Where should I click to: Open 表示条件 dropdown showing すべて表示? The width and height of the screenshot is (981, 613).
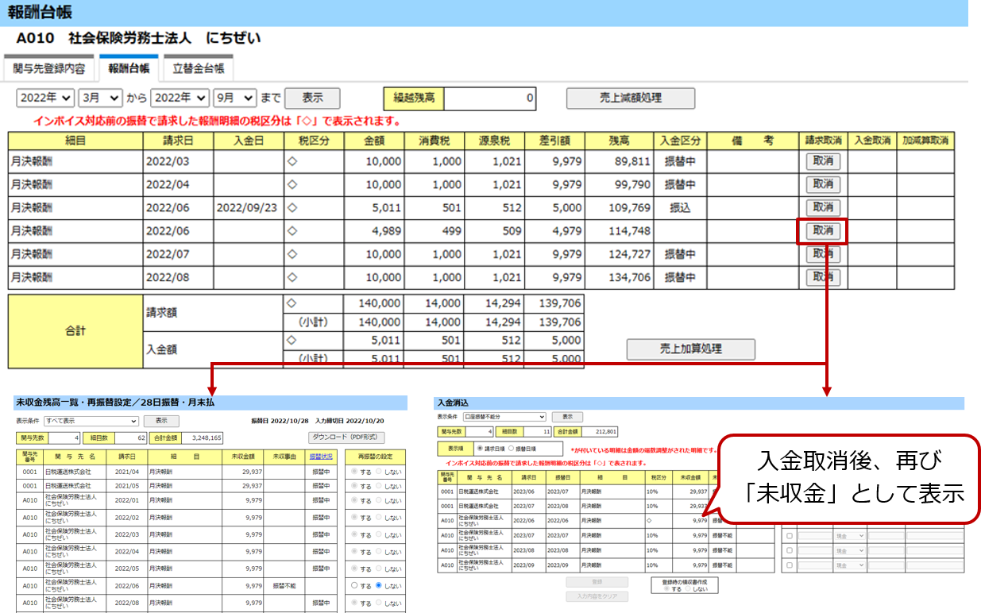91,421
